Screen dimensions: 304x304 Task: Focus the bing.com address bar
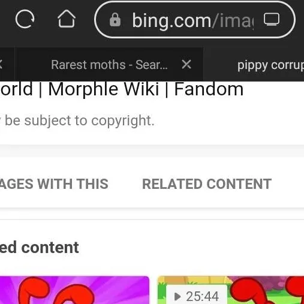click(195, 20)
